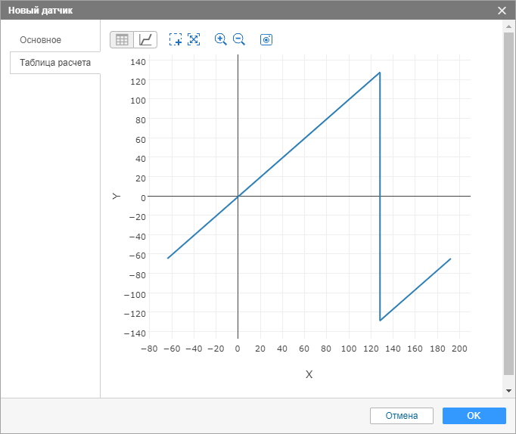Click the Y axis title label
The image size is (516, 434).
(117, 196)
